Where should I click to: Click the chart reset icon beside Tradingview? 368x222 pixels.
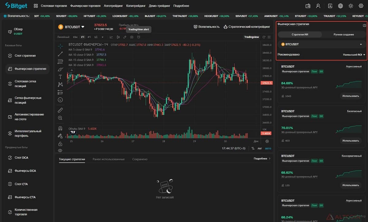pos(264,37)
